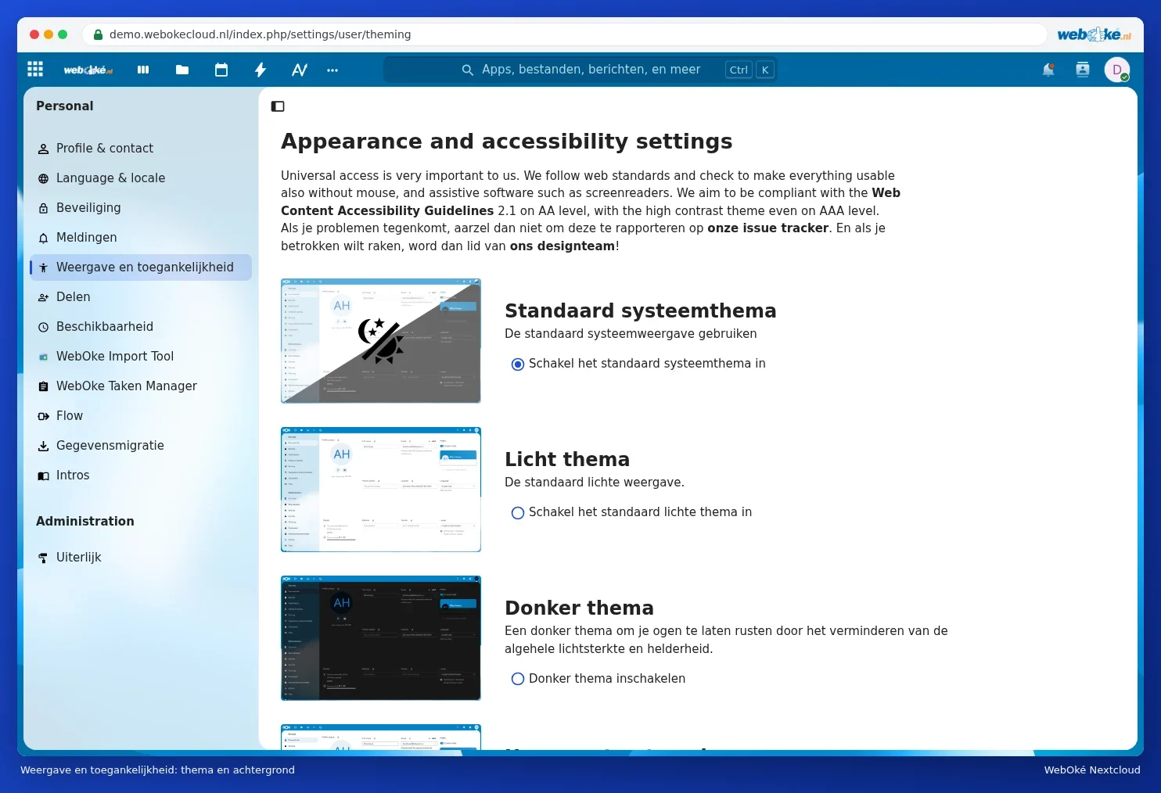Select Schakel het standaard systeemthema in
This screenshot has height=793, width=1161.
pos(517,364)
